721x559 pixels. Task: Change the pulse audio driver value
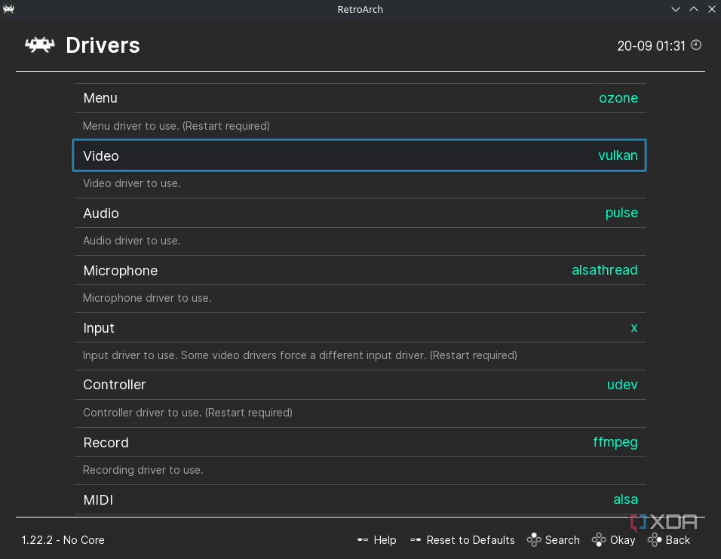[621, 213]
